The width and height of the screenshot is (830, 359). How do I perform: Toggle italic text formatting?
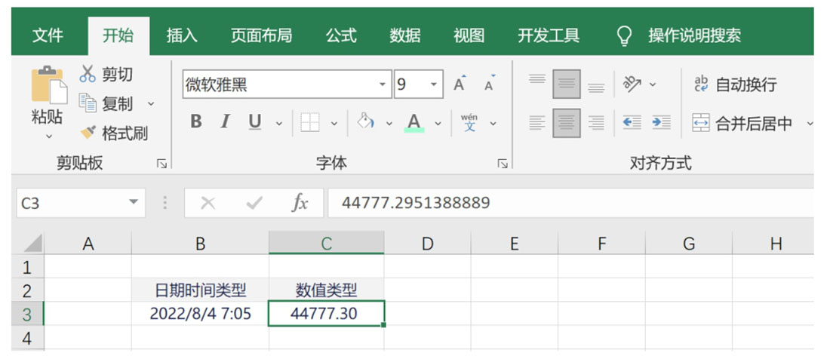224,122
